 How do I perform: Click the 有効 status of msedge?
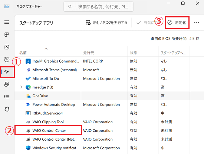pyautogui.click(x=134, y=87)
